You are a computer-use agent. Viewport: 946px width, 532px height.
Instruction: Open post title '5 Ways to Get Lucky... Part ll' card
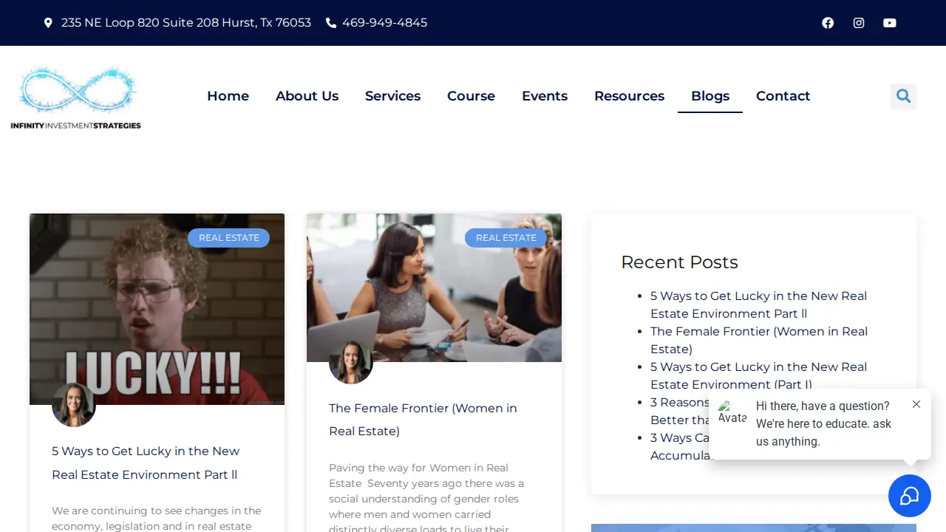coord(146,463)
